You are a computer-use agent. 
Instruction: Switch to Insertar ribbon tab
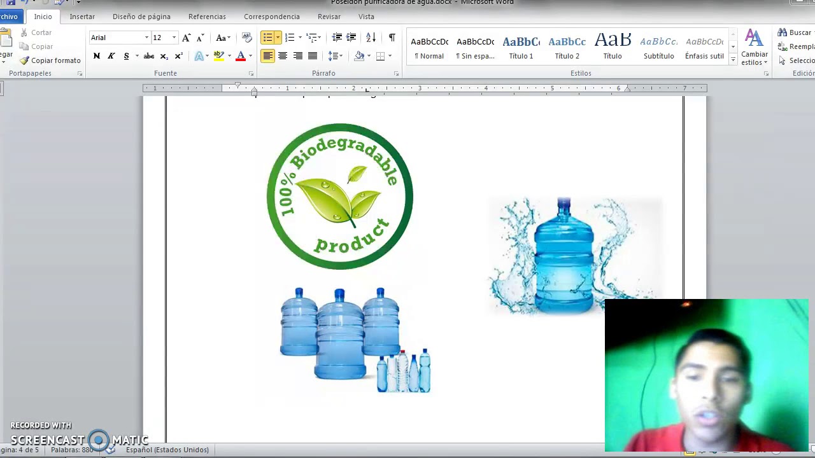[82, 17]
